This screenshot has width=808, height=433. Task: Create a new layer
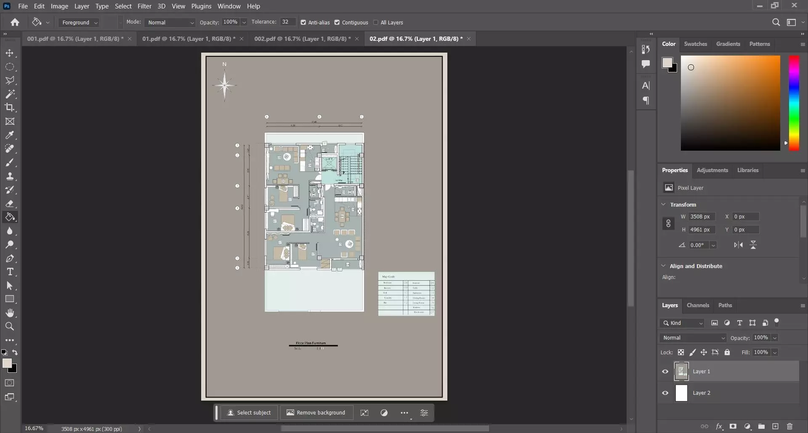776,426
